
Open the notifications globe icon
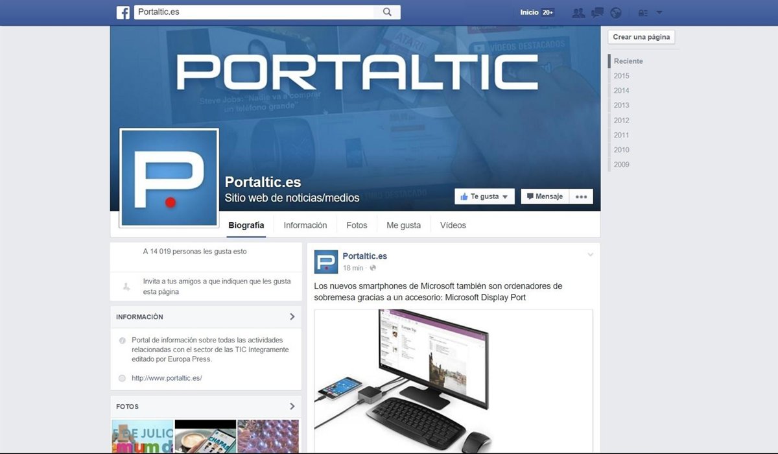[616, 12]
